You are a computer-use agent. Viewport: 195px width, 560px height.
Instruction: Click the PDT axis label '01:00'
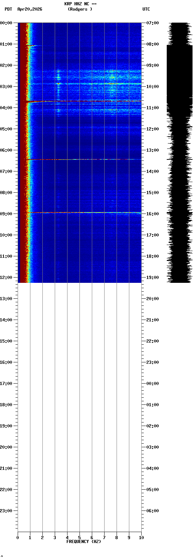coord(6,44)
